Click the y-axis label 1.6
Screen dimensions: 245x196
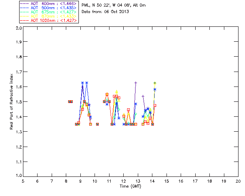pyautogui.click(x=19, y=87)
